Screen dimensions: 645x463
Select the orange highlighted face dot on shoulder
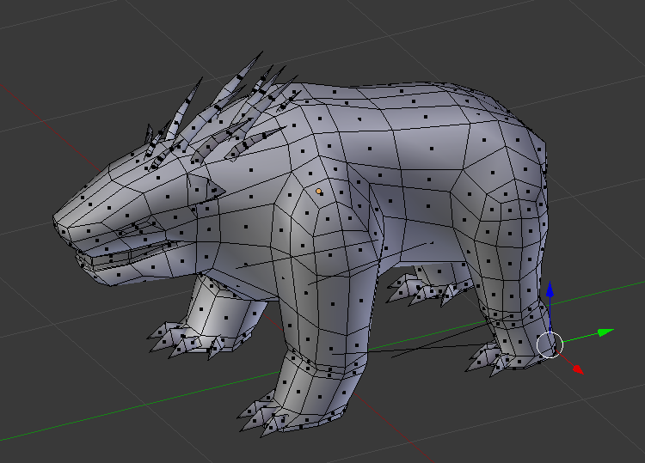click(x=318, y=191)
